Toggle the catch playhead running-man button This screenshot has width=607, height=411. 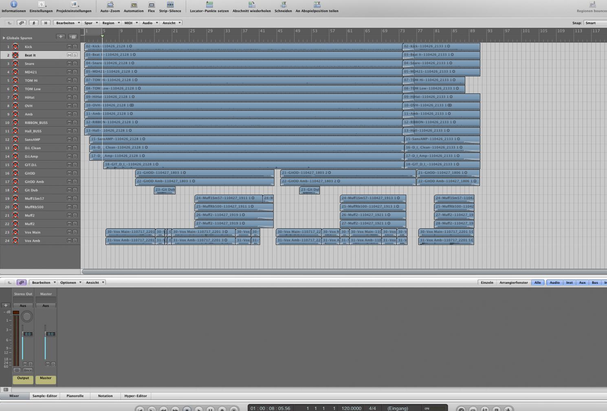34,23
